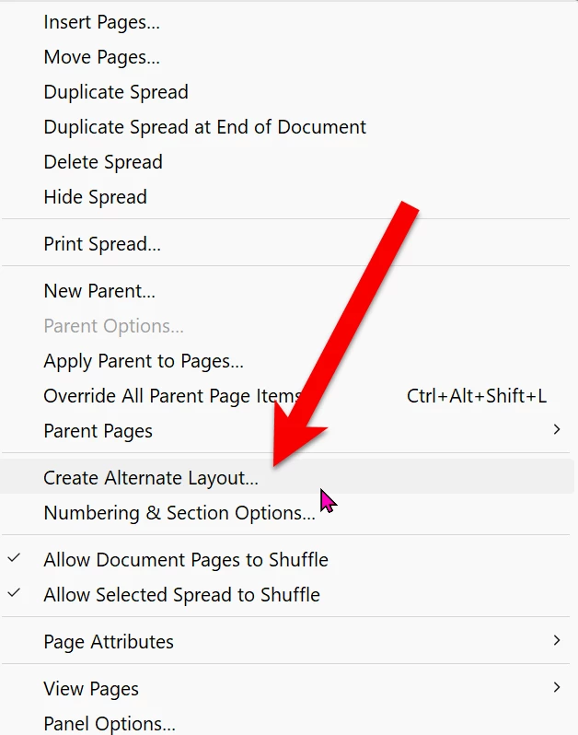Screen dimensions: 578x735
Task: Select Move Pages option
Action: point(101,57)
